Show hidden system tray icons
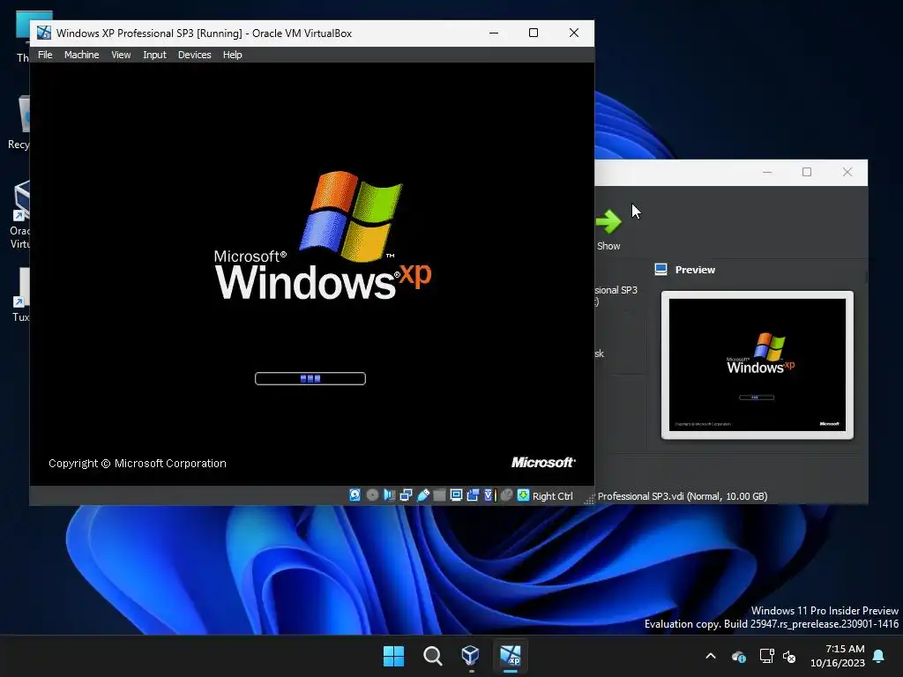Viewport: 903px width, 677px height. click(711, 656)
